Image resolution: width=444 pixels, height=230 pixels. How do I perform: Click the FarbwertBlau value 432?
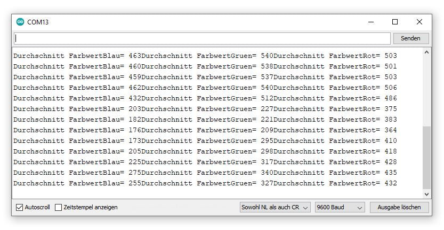point(135,98)
